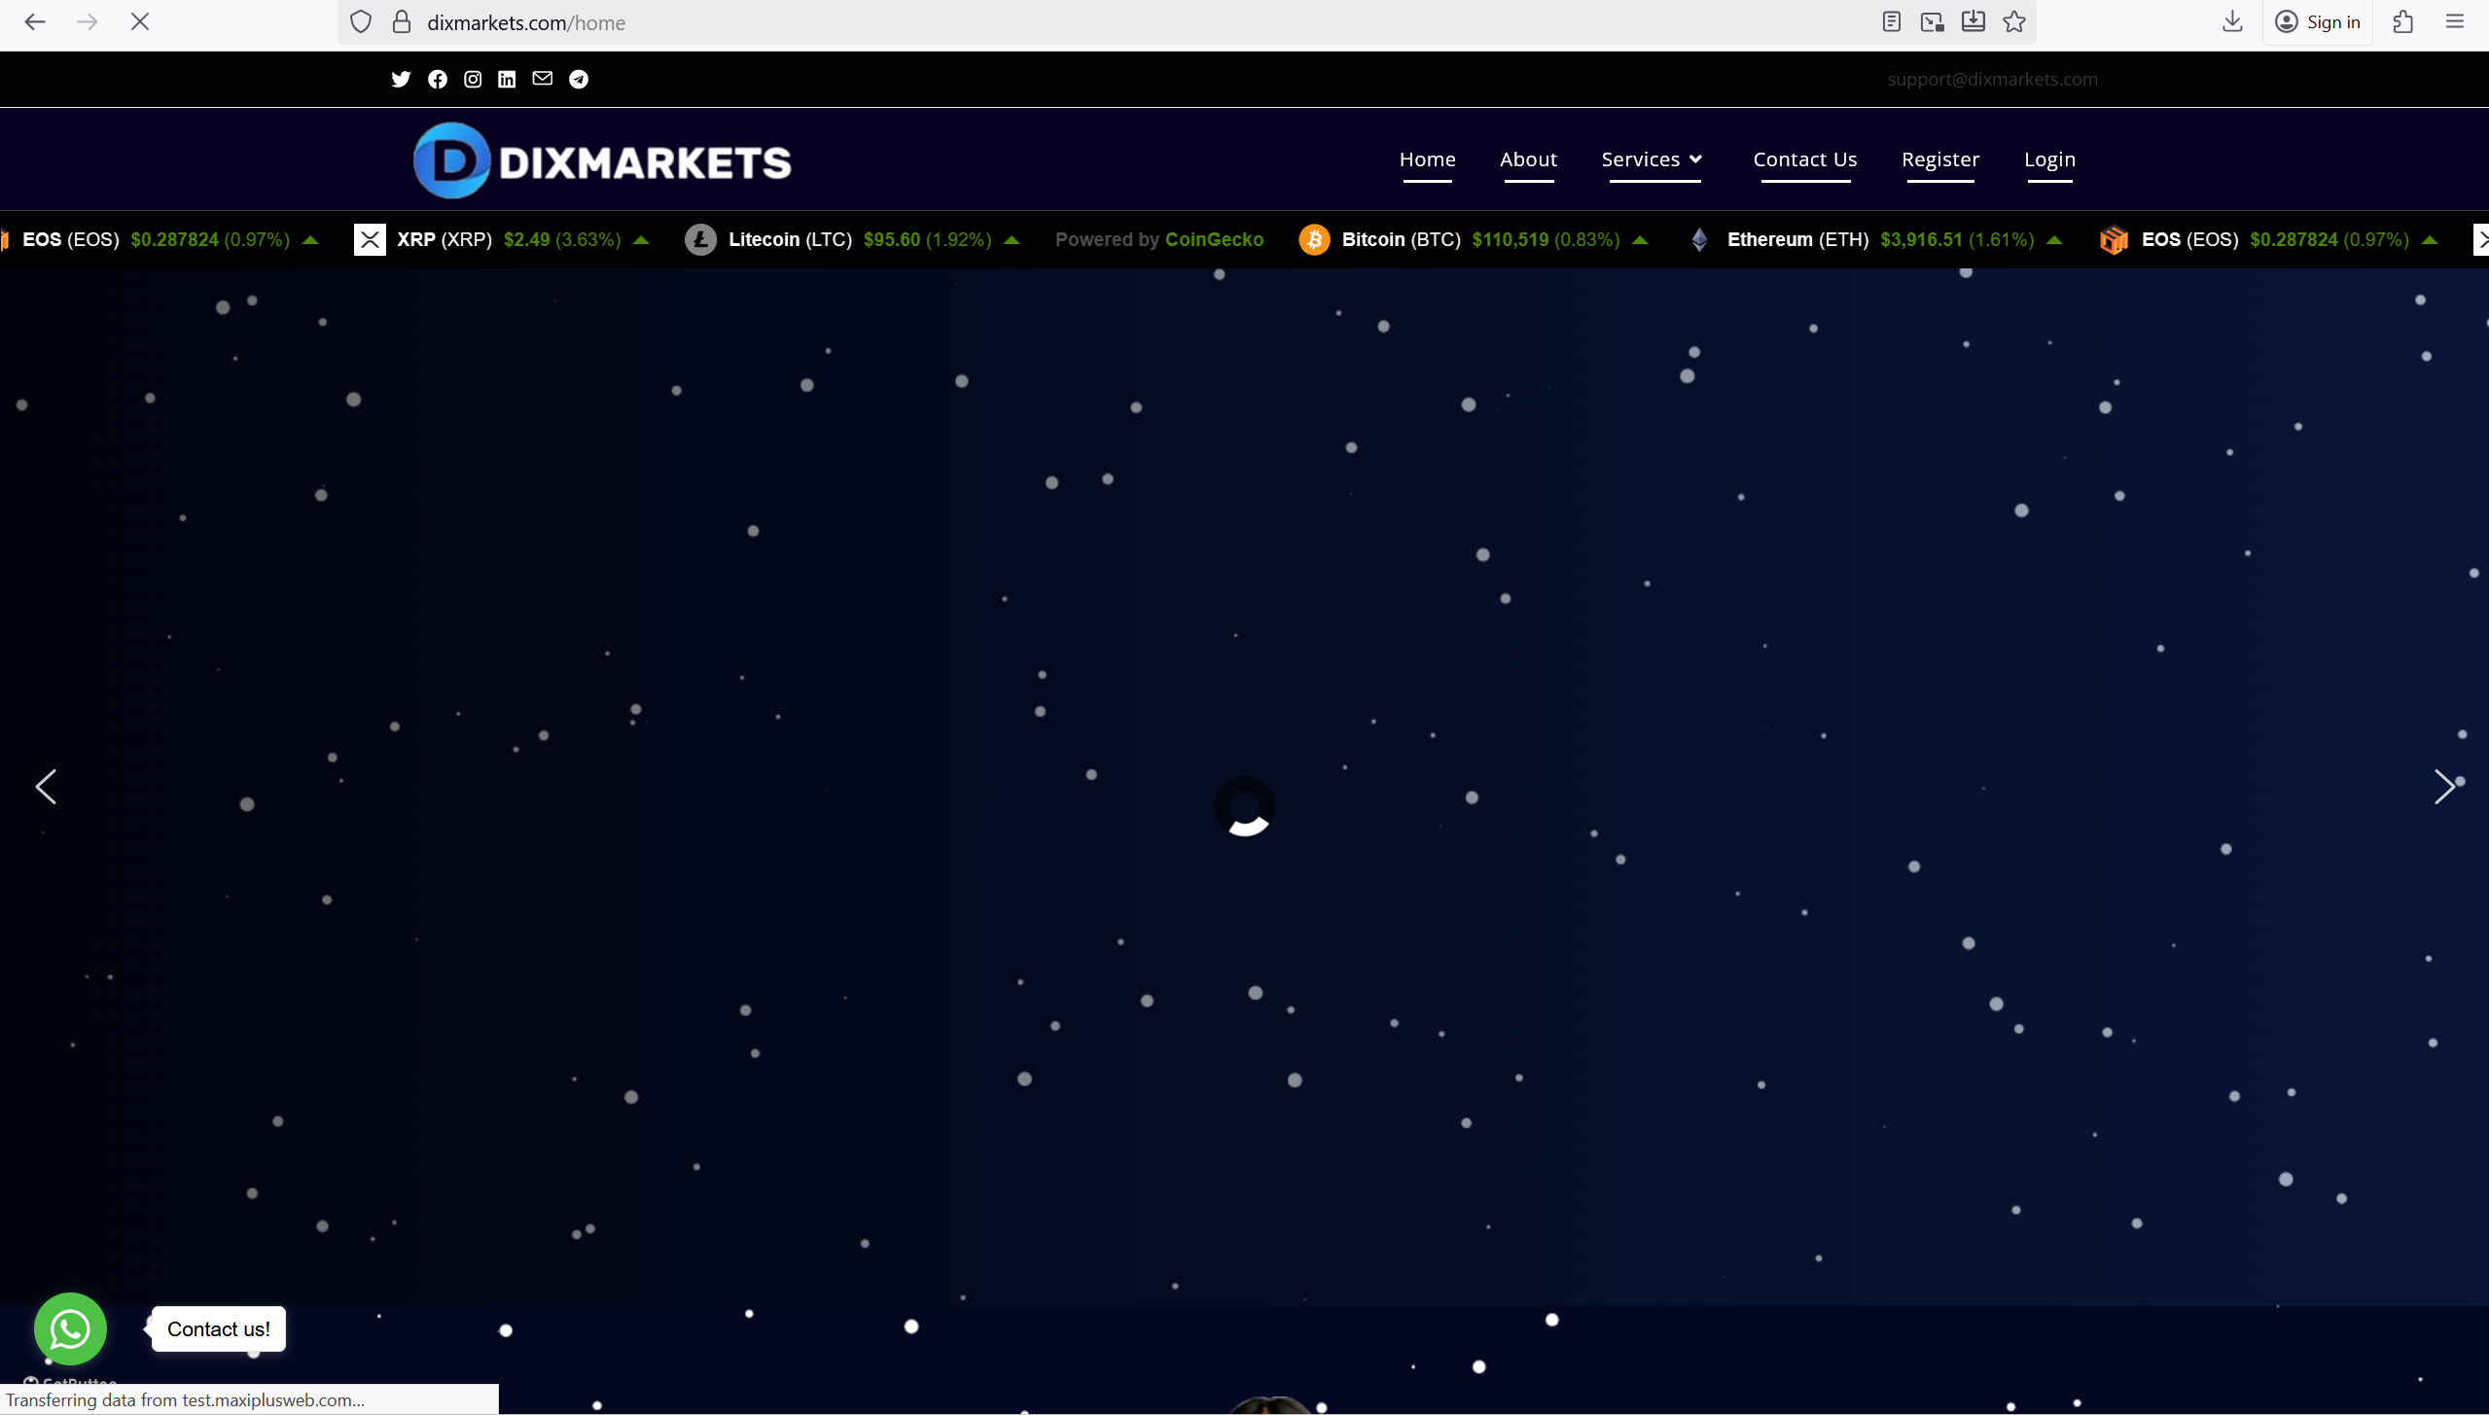Click the shield tracking protection icon
2489x1415 pixels.
pos(361,21)
